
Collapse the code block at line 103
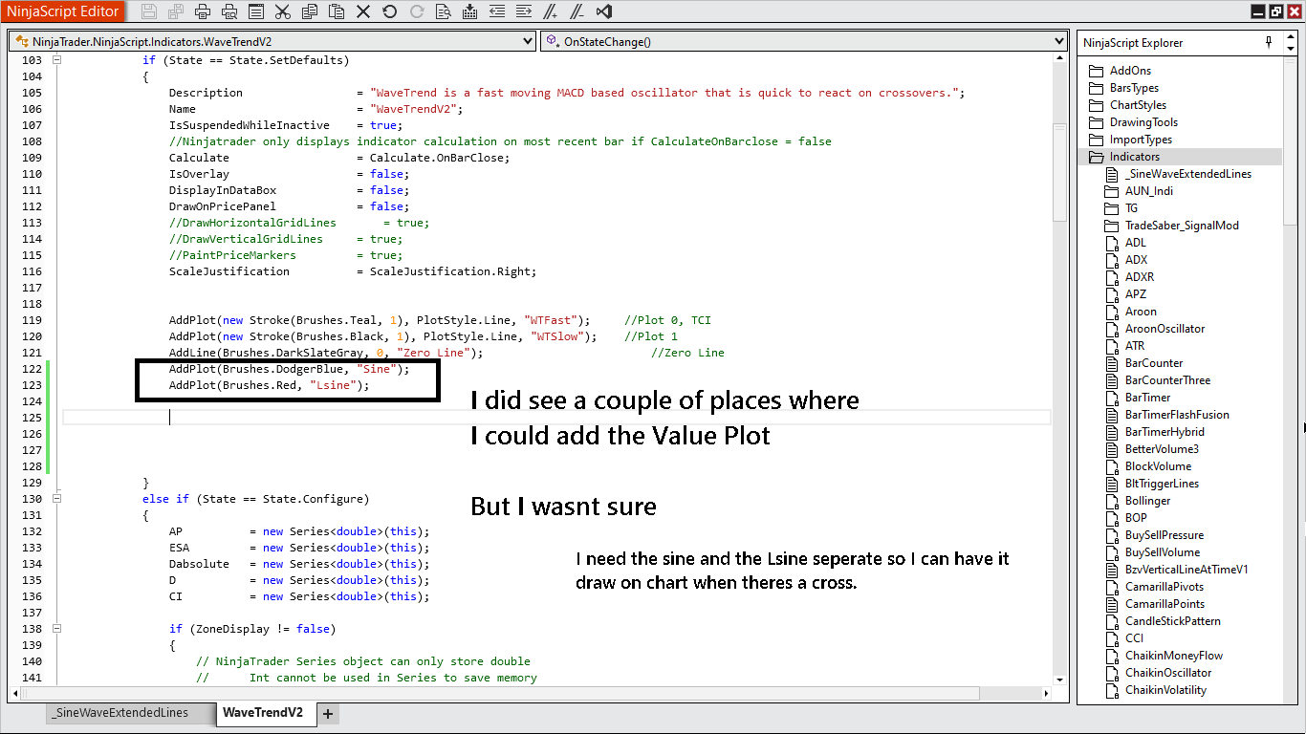coord(56,59)
